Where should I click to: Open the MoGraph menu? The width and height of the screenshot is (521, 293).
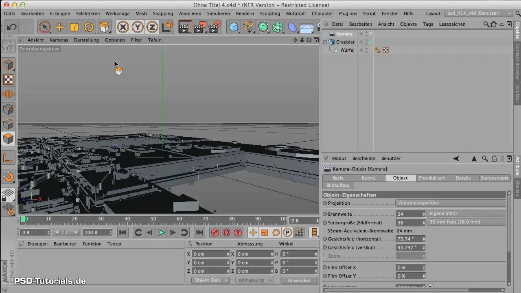[x=296, y=13]
